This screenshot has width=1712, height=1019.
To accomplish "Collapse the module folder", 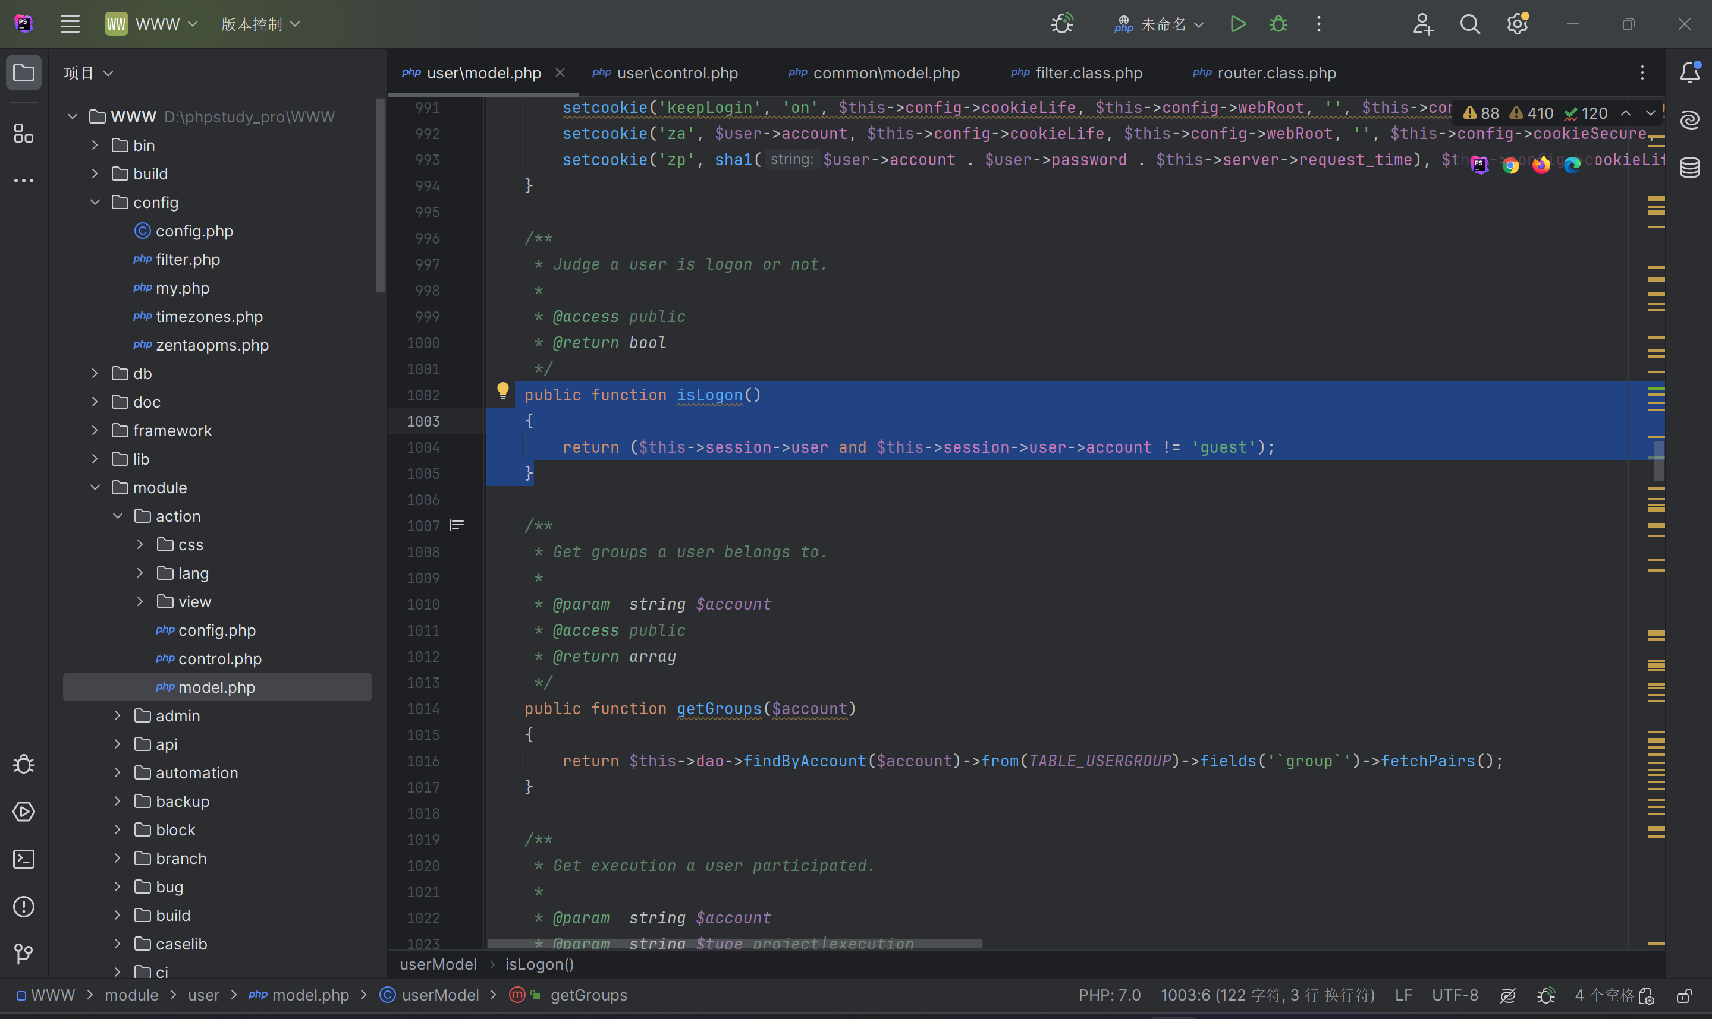I will (96, 488).
